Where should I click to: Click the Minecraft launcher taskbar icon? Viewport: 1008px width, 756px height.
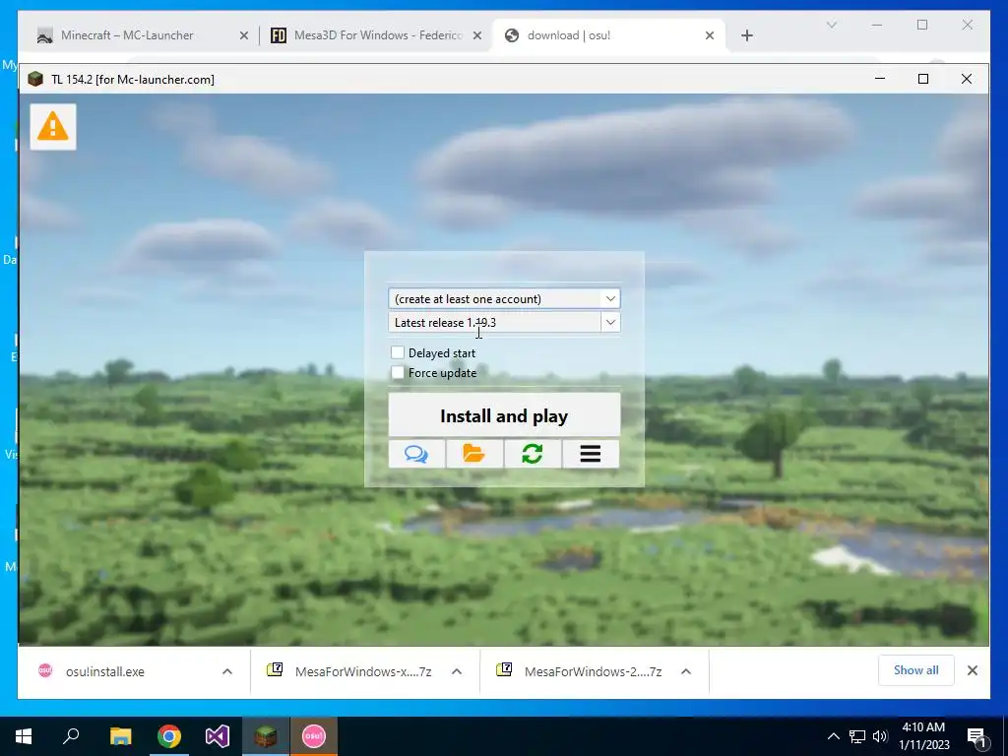[266, 736]
